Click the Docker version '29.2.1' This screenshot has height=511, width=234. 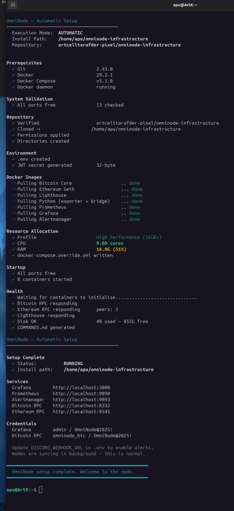[105, 75]
